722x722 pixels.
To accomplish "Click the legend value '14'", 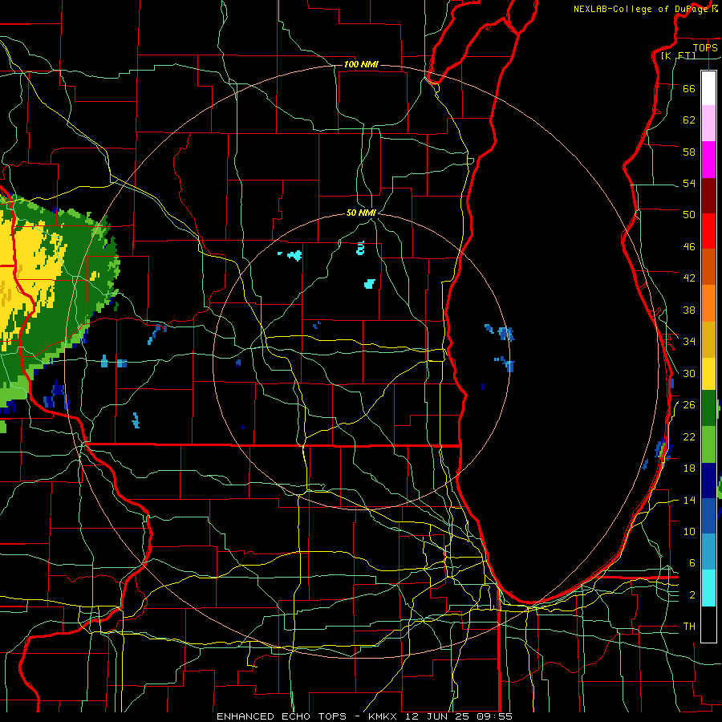I will pyautogui.click(x=689, y=500).
